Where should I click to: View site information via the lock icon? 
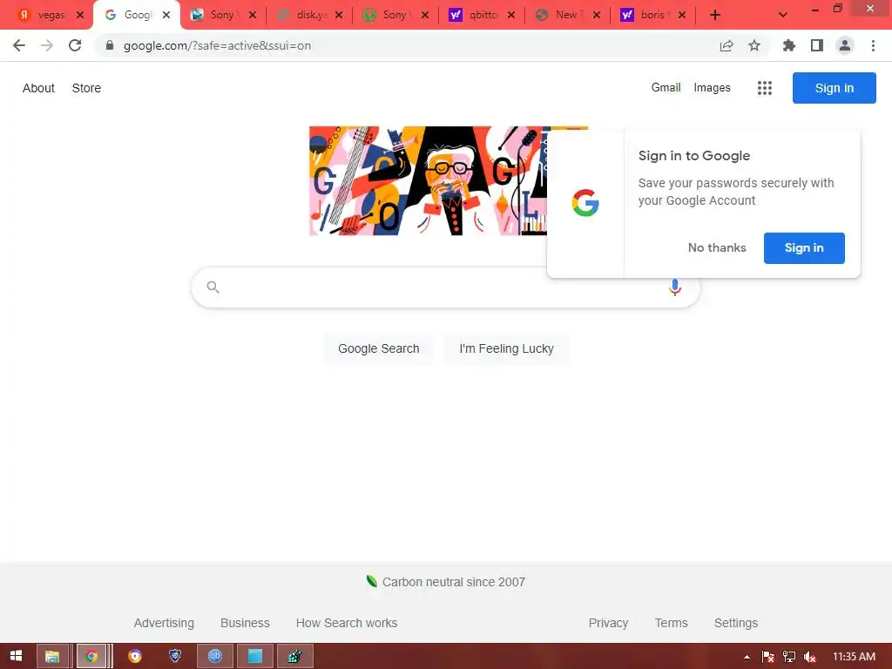(110, 45)
